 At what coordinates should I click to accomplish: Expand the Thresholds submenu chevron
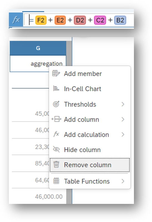point(123,104)
